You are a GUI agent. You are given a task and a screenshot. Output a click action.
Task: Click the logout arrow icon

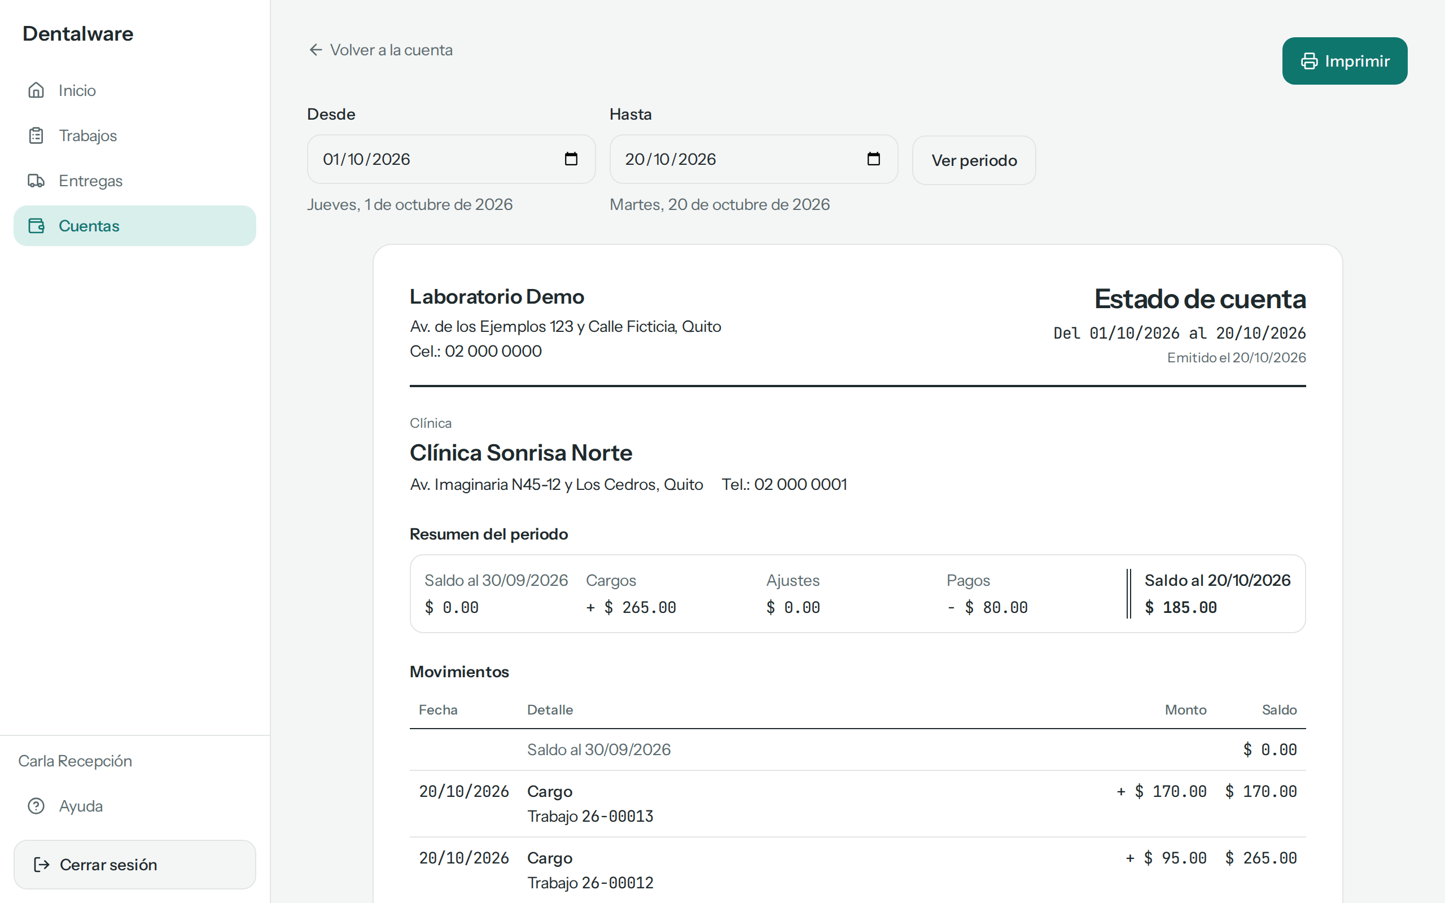pos(41,864)
